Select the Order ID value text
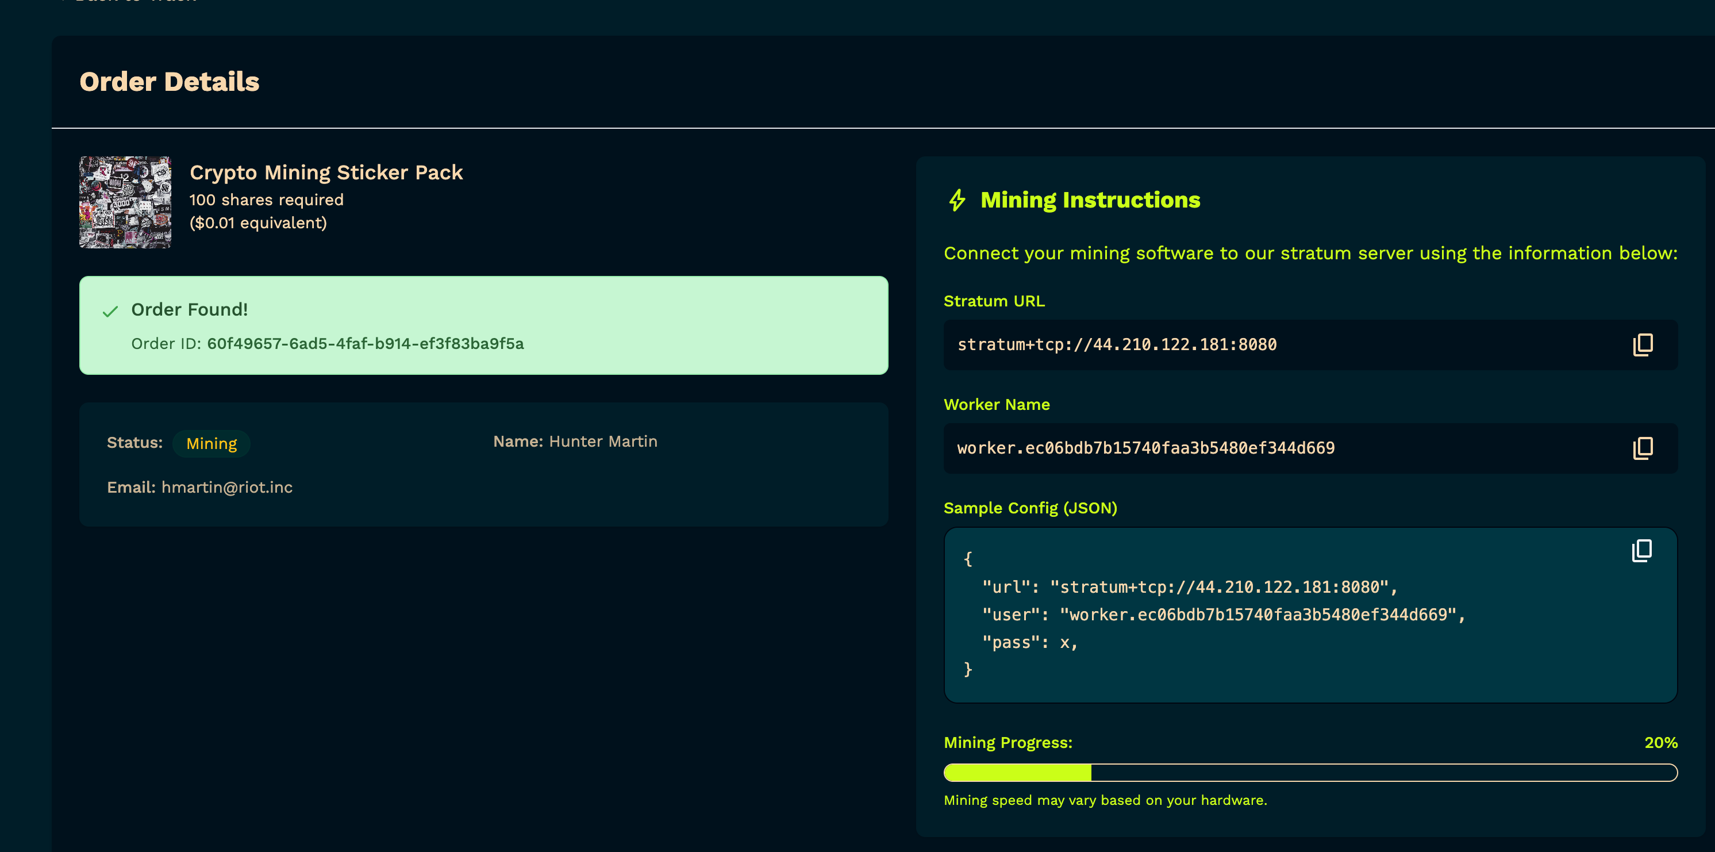 [365, 344]
